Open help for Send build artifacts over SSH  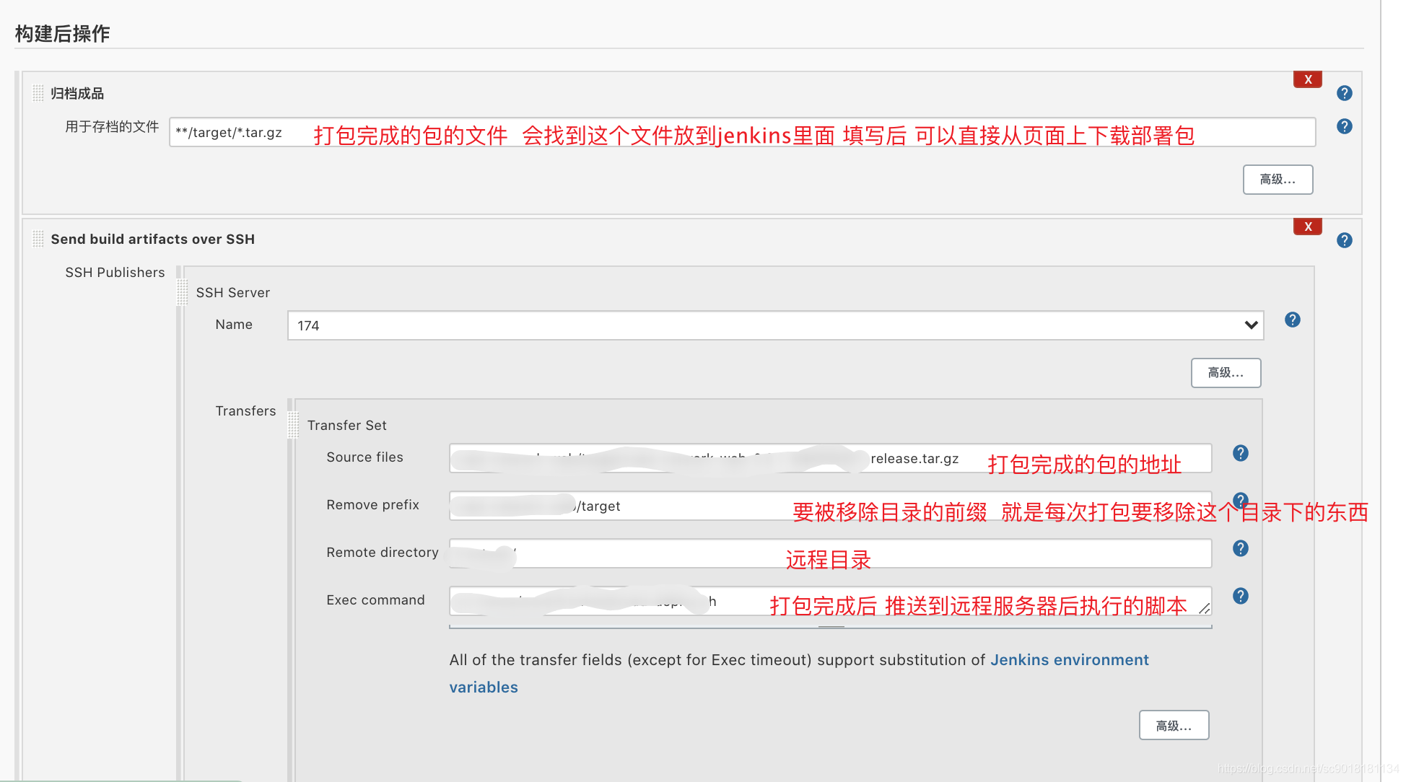1344,240
